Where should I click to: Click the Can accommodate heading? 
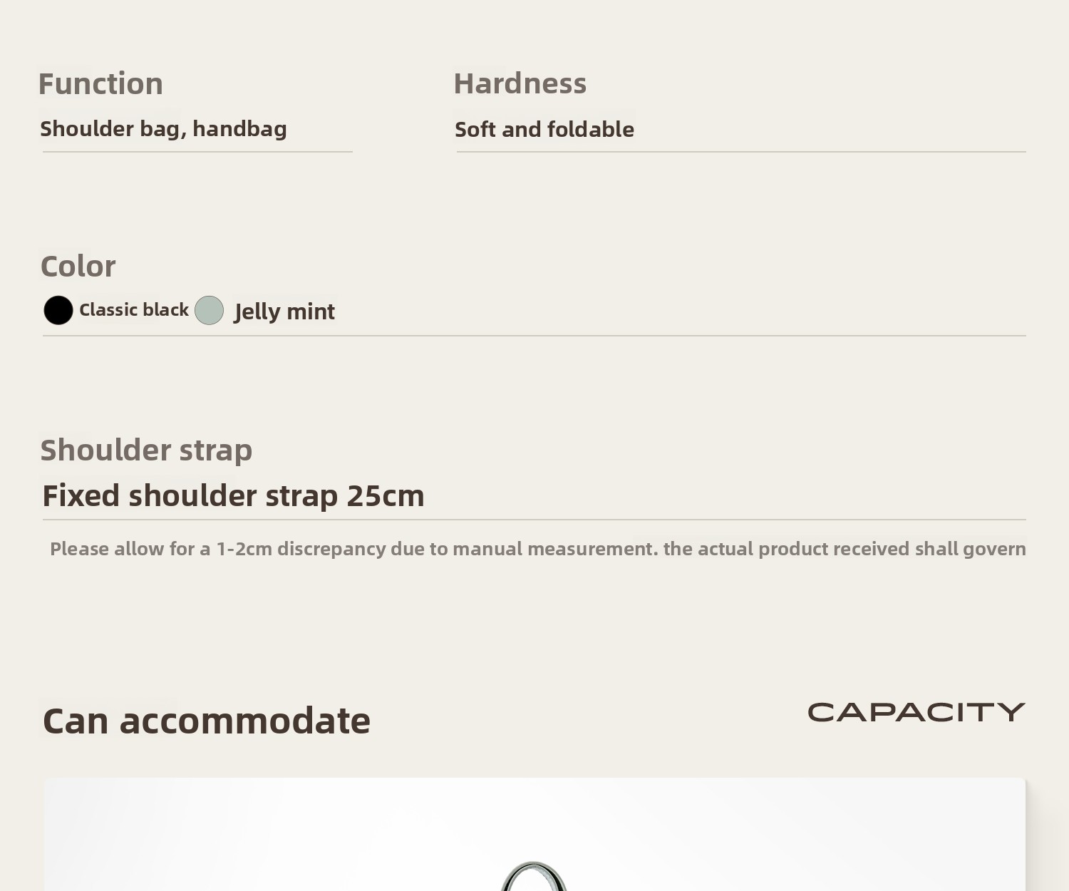tap(207, 721)
